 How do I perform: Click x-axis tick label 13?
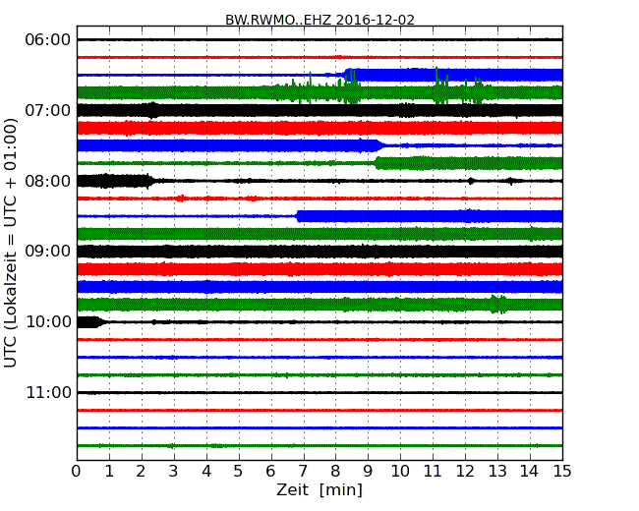pyautogui.click(x=497, y=472)
